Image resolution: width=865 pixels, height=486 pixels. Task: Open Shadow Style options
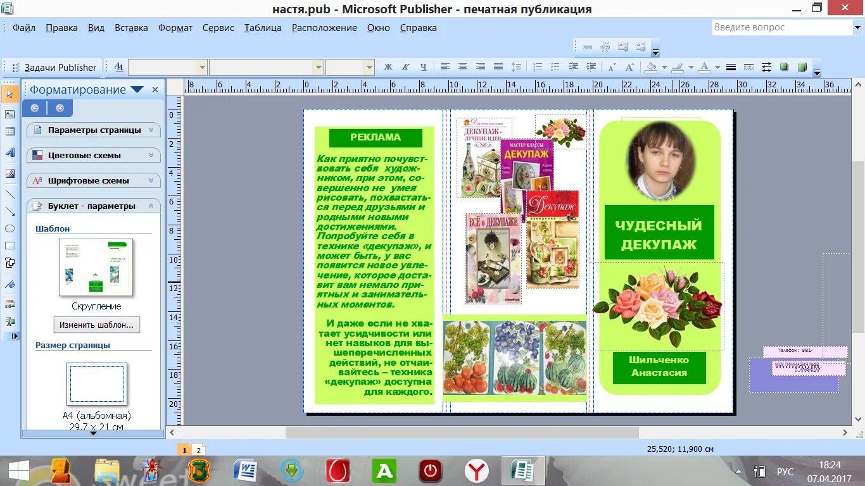784,67
